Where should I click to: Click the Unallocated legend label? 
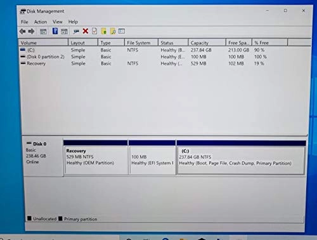tap(45, 218)
